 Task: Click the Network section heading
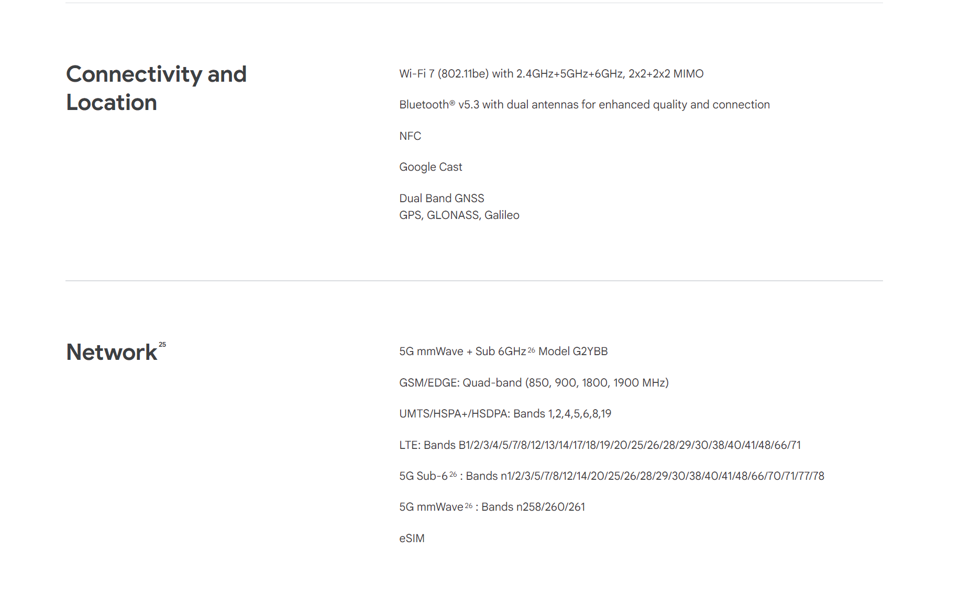[x=112, y=352]
